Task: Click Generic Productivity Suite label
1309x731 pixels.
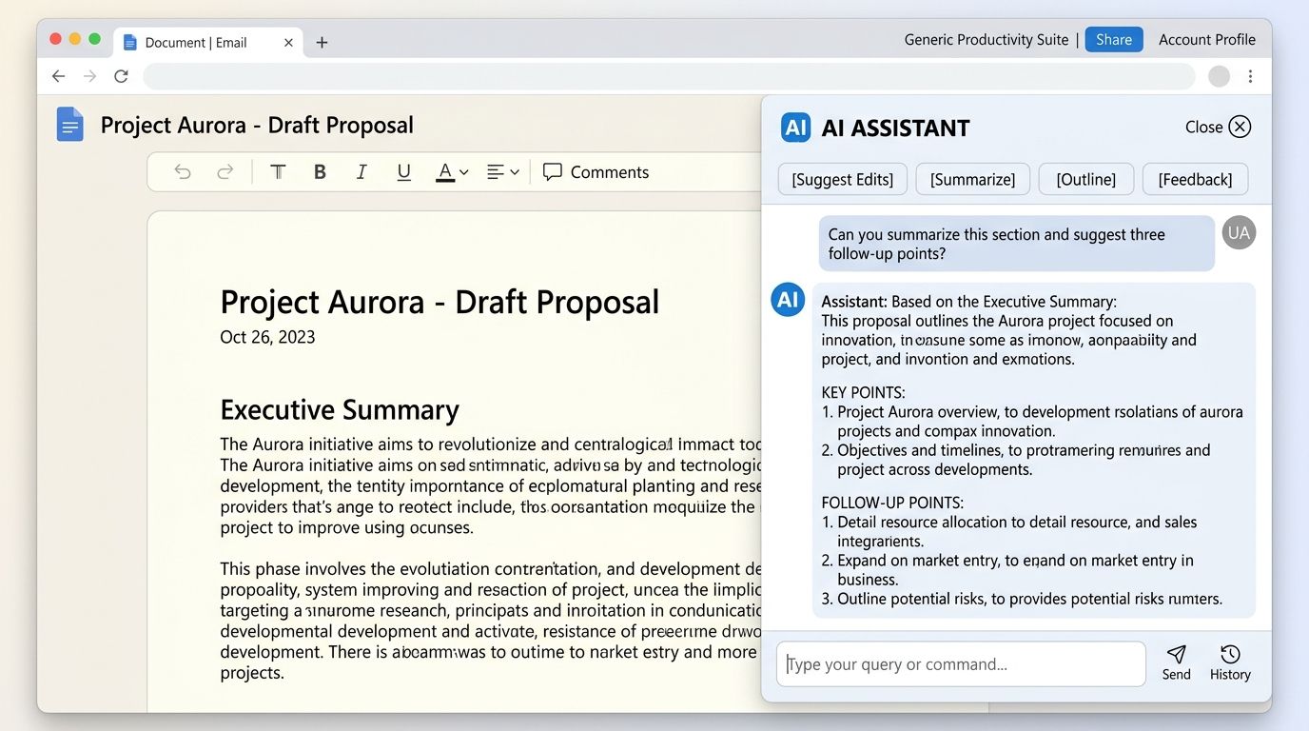Action: click(987, 40)
